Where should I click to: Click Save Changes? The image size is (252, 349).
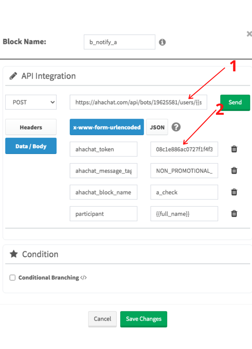click(x=143, y=319)
